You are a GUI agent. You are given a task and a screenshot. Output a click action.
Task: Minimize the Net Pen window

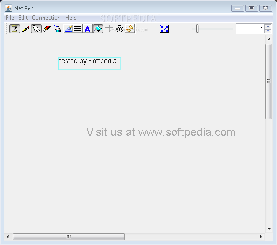coord(238,8)
